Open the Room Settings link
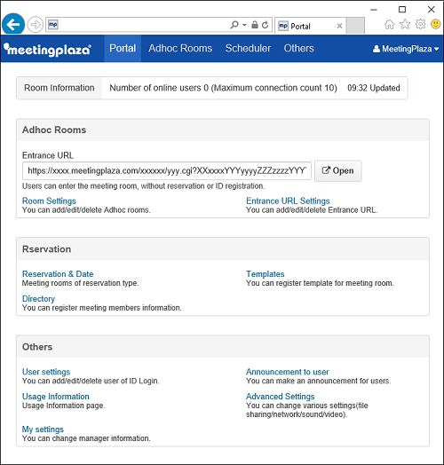444x465 pixels. [49, 201]
